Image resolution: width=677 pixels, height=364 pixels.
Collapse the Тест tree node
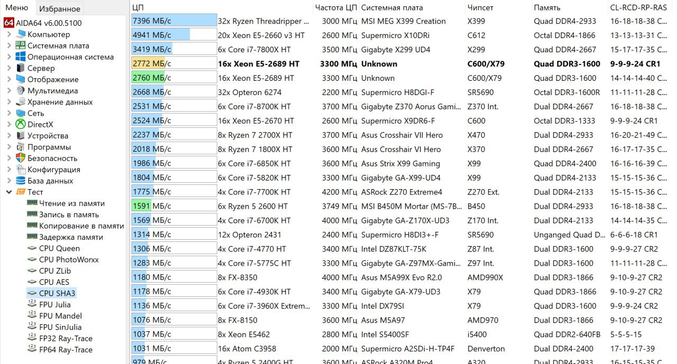point(9,192)
